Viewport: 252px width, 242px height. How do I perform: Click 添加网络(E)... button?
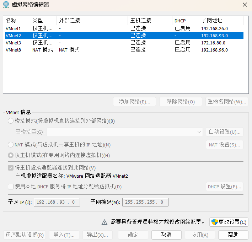pos(134,102)
